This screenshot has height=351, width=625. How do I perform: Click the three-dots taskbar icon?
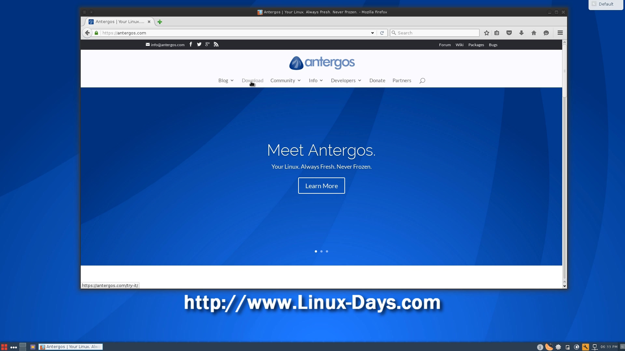click(x=14, y=347)
